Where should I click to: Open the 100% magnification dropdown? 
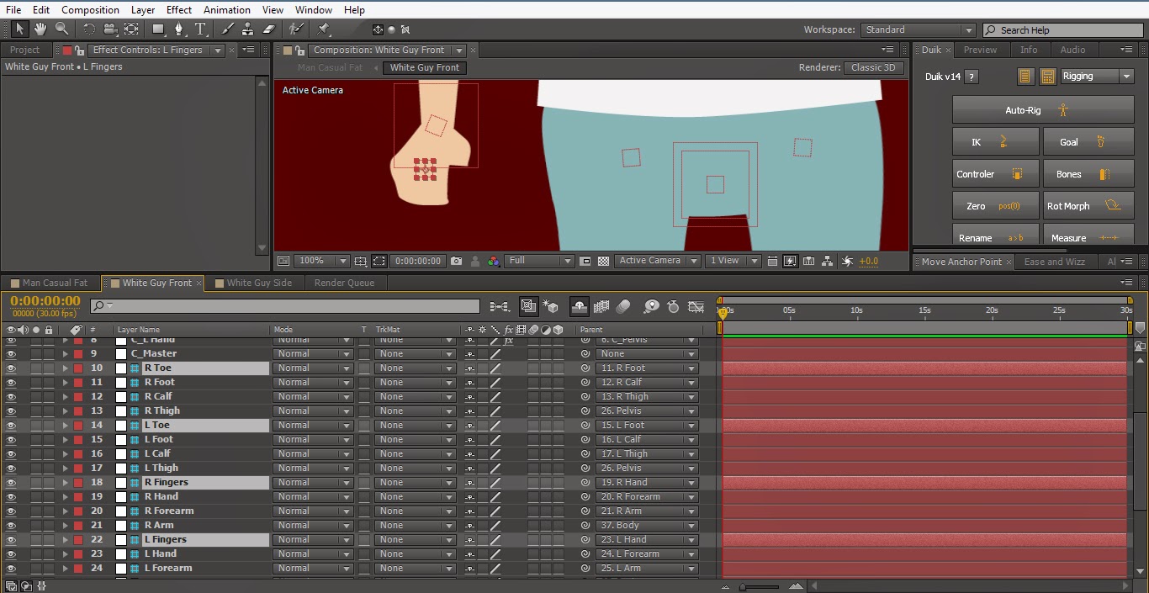(x=320, y=261)
